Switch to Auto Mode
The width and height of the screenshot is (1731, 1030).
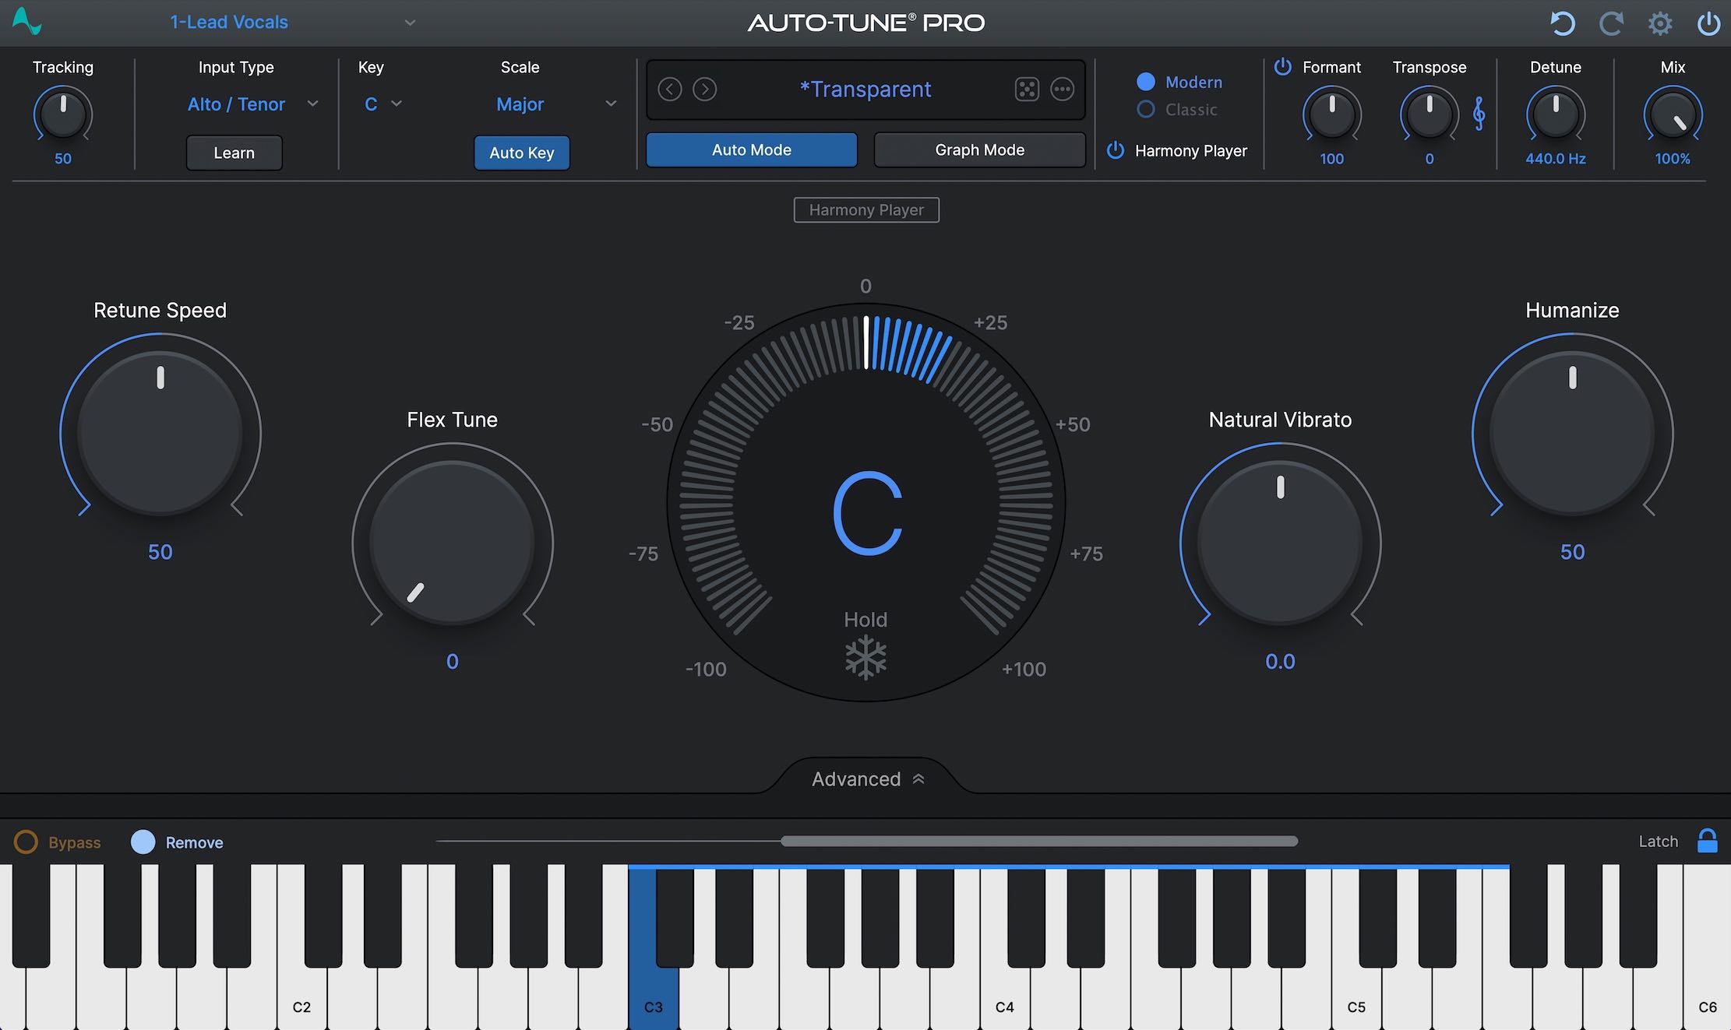click(x=752, y=150)
